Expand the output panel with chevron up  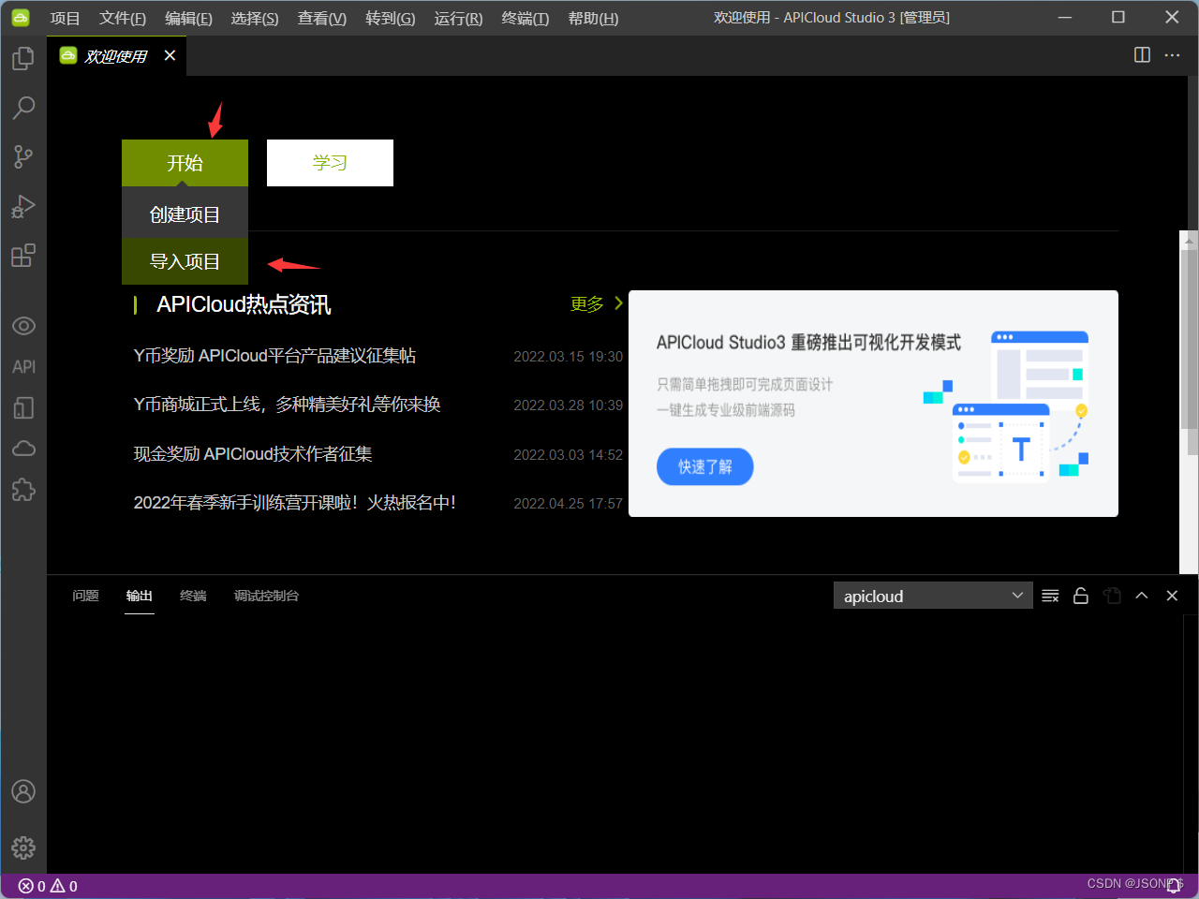click(1141, 595)
